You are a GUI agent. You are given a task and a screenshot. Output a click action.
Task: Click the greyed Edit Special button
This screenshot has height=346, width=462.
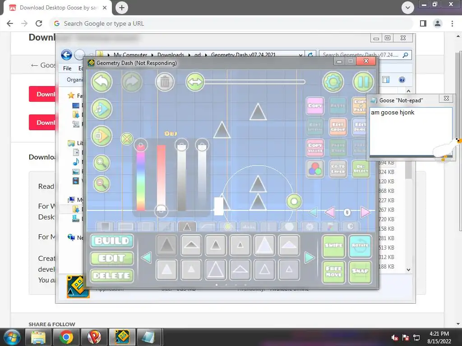coord(315,127)
